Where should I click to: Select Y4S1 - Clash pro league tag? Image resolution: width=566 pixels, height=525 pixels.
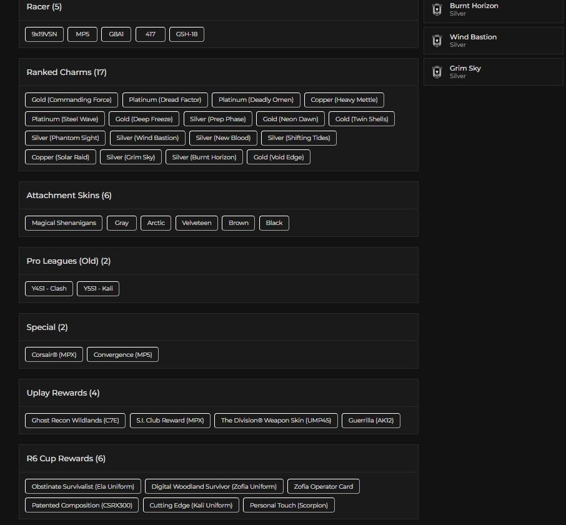pyautogui.click(x=49, y=289)
